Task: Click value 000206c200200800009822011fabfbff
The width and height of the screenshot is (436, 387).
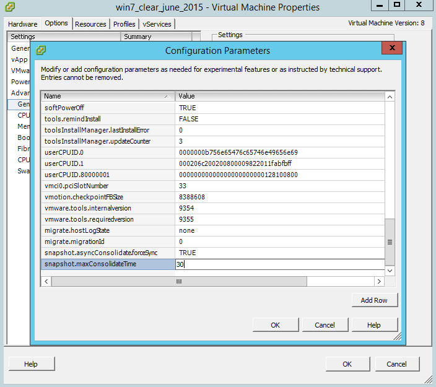Action: click(235, 163)
